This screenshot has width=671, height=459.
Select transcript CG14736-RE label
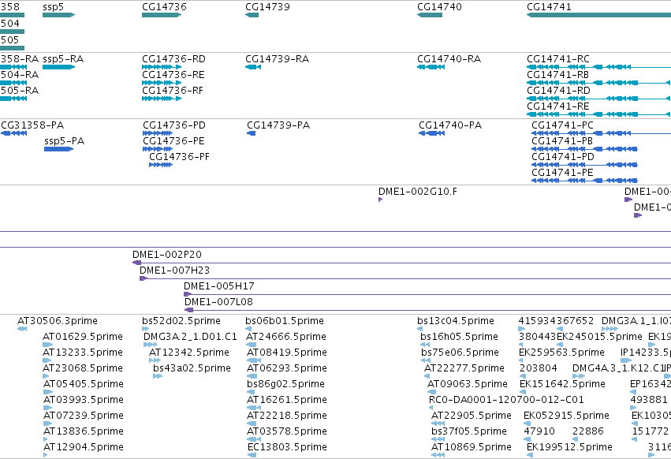point(173,75)
